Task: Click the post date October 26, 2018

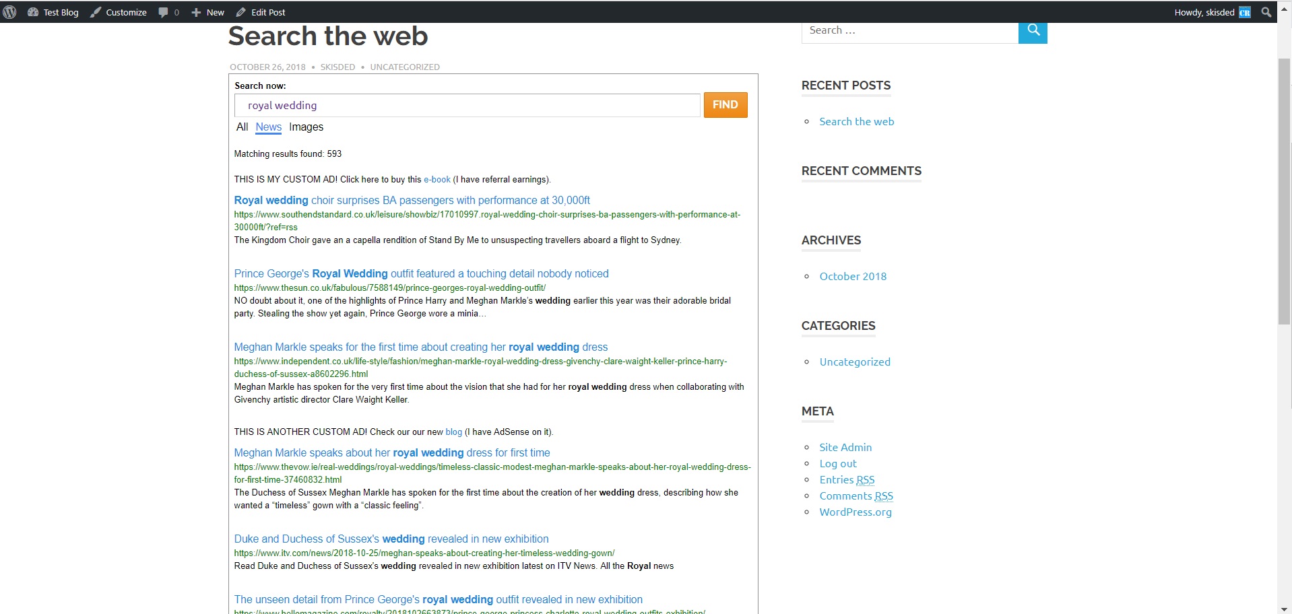Action: (x=267, y=67)
